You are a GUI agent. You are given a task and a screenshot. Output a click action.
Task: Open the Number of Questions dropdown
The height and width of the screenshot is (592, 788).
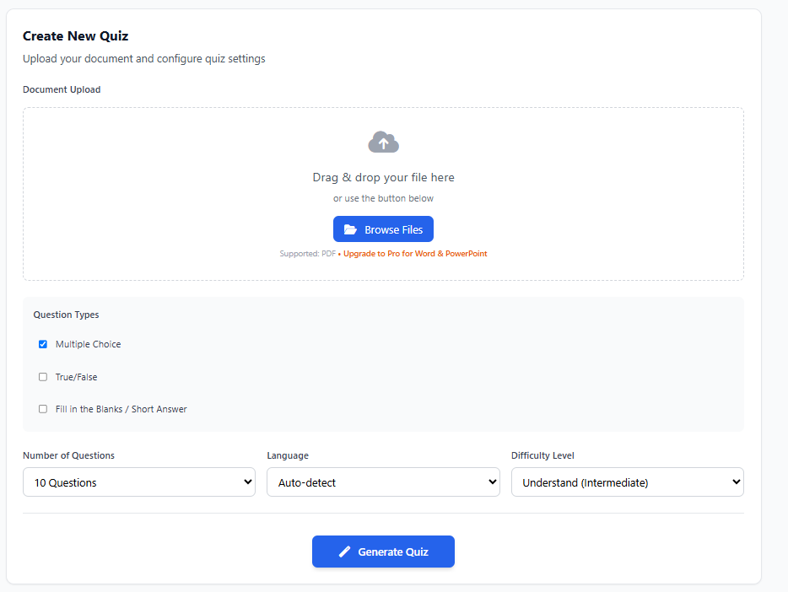click(x=139, y=482)
